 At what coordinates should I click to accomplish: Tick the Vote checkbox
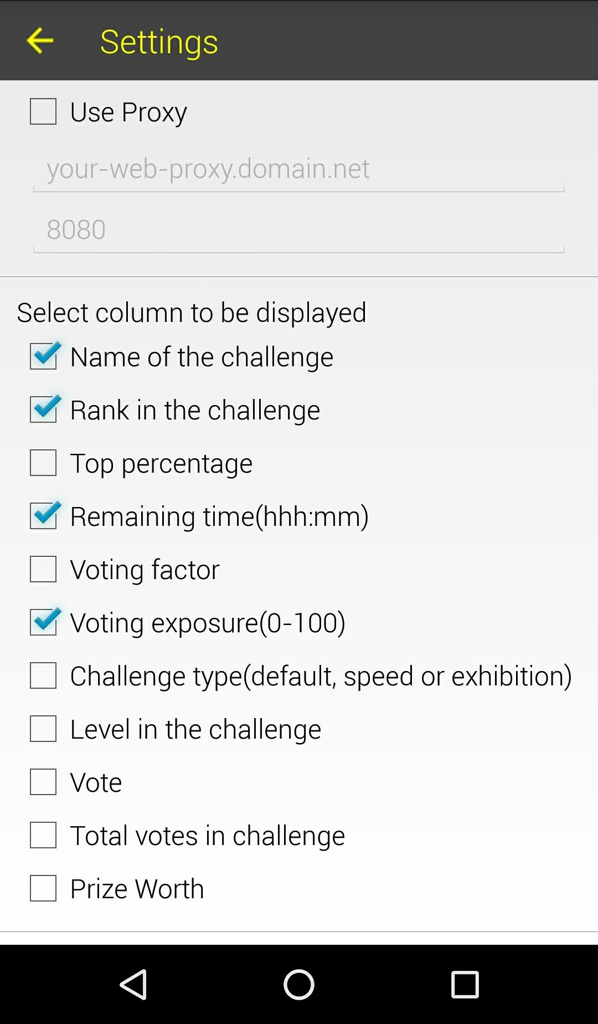tap(43, 782)
